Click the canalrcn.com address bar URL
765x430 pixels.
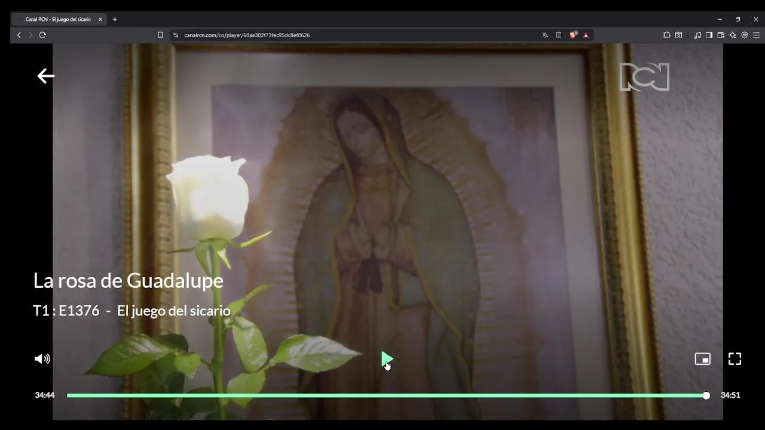tap(247, 35)
